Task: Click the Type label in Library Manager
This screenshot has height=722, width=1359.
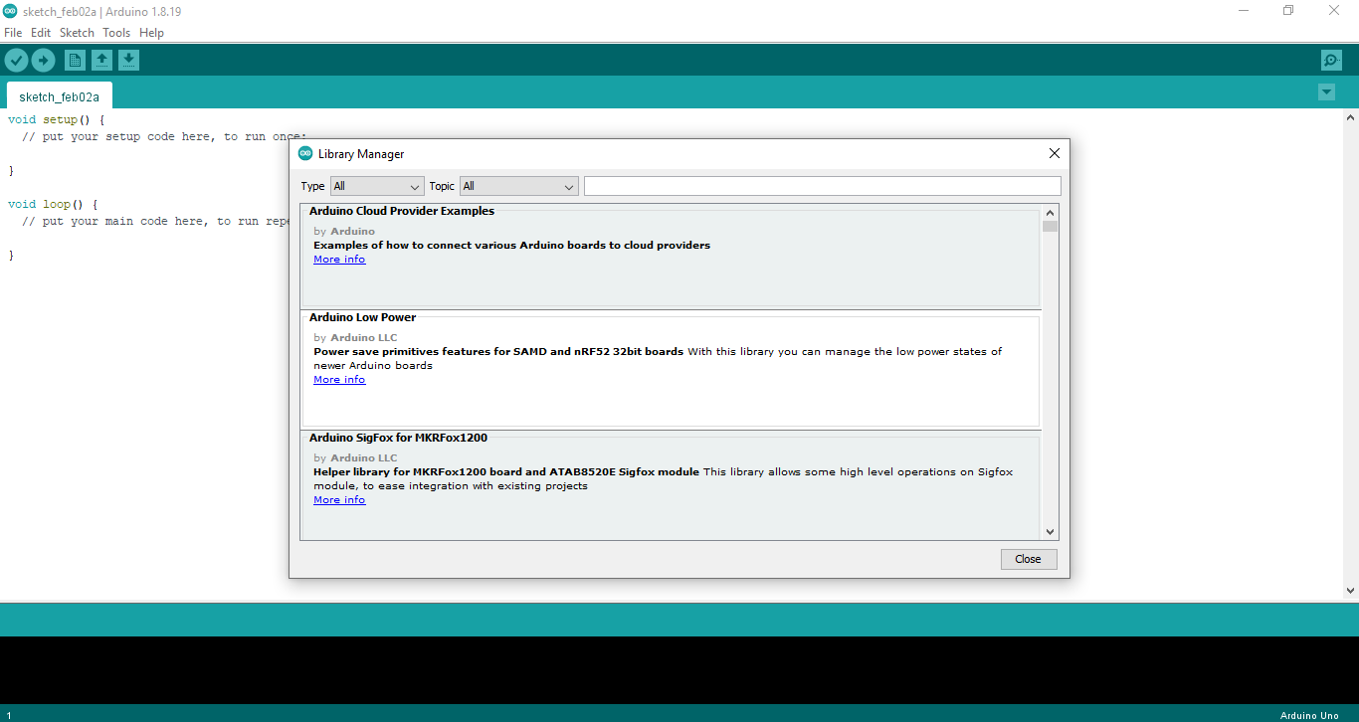Action: click(313, 186)
